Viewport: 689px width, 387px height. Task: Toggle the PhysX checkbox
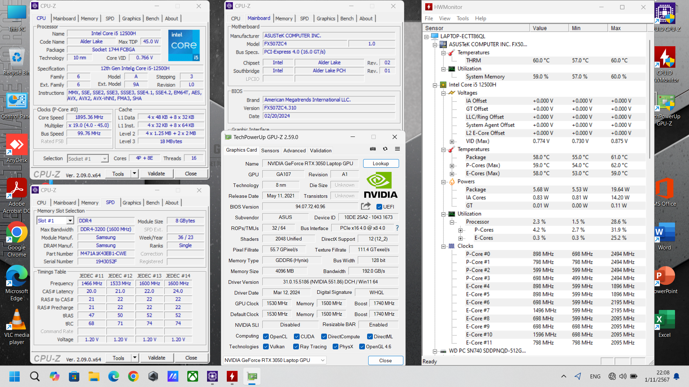(x=336, y=347)
